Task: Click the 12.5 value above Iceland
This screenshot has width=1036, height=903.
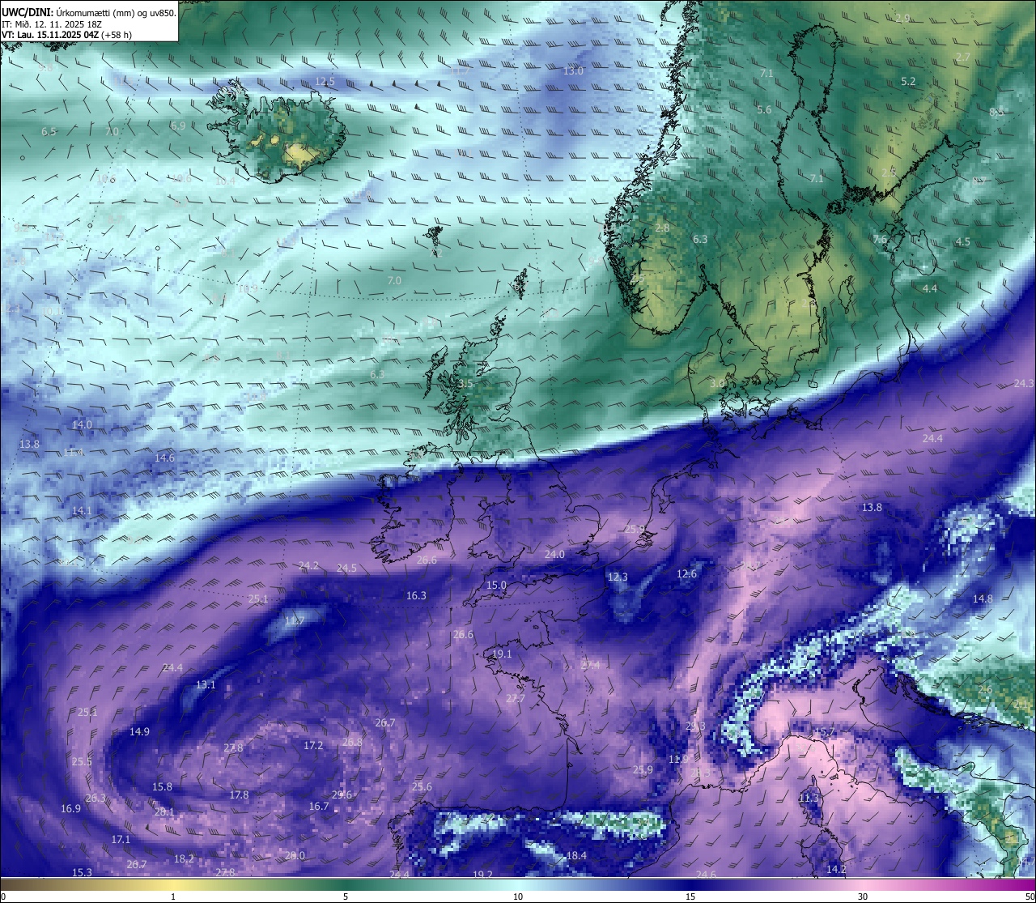Action: pyautogui.click(x=325, y=82)
